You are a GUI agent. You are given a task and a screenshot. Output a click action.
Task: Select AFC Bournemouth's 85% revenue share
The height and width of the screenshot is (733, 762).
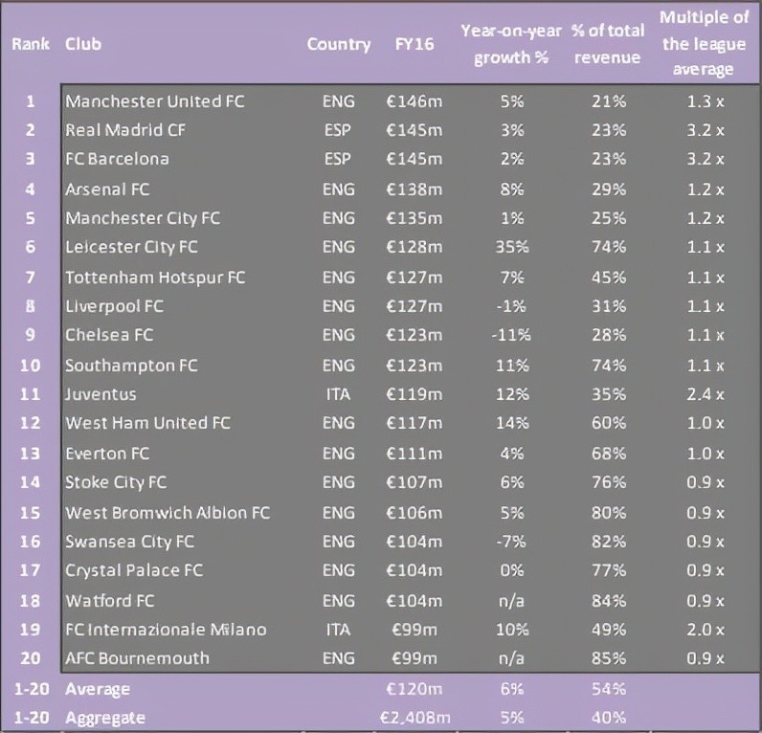[x=609, y=658]
